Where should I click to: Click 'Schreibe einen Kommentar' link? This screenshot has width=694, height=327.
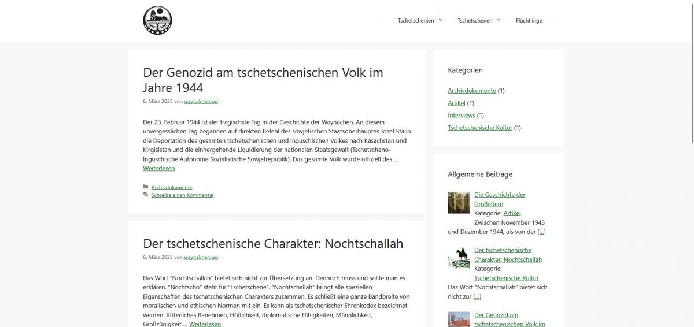[x=182, y=195]
